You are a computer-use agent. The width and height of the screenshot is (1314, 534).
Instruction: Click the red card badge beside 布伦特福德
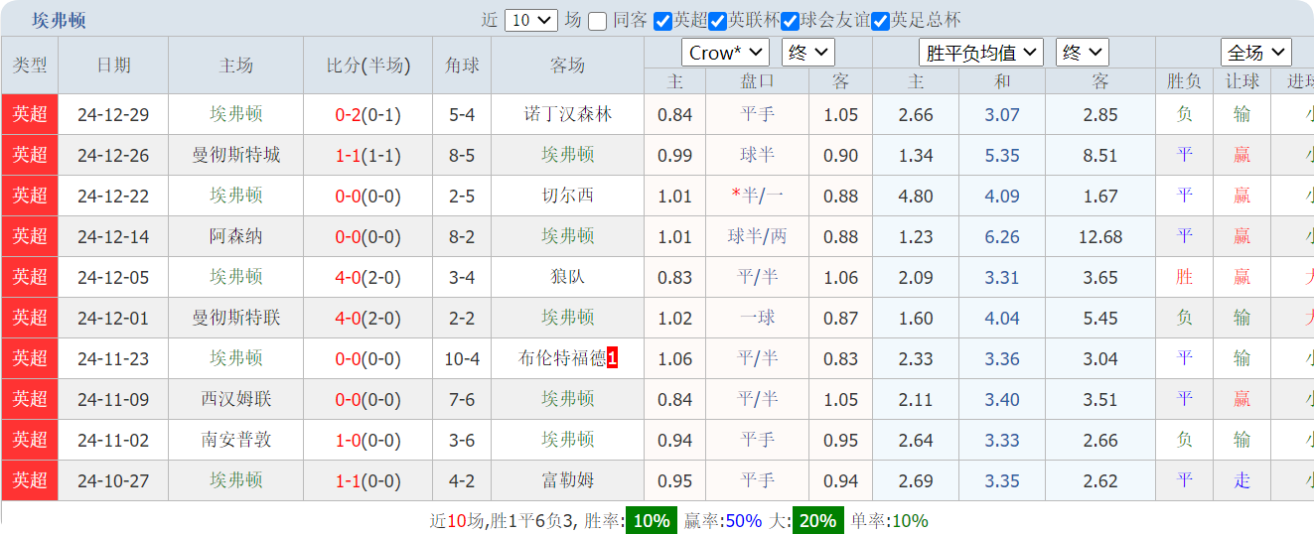(612, 358)
